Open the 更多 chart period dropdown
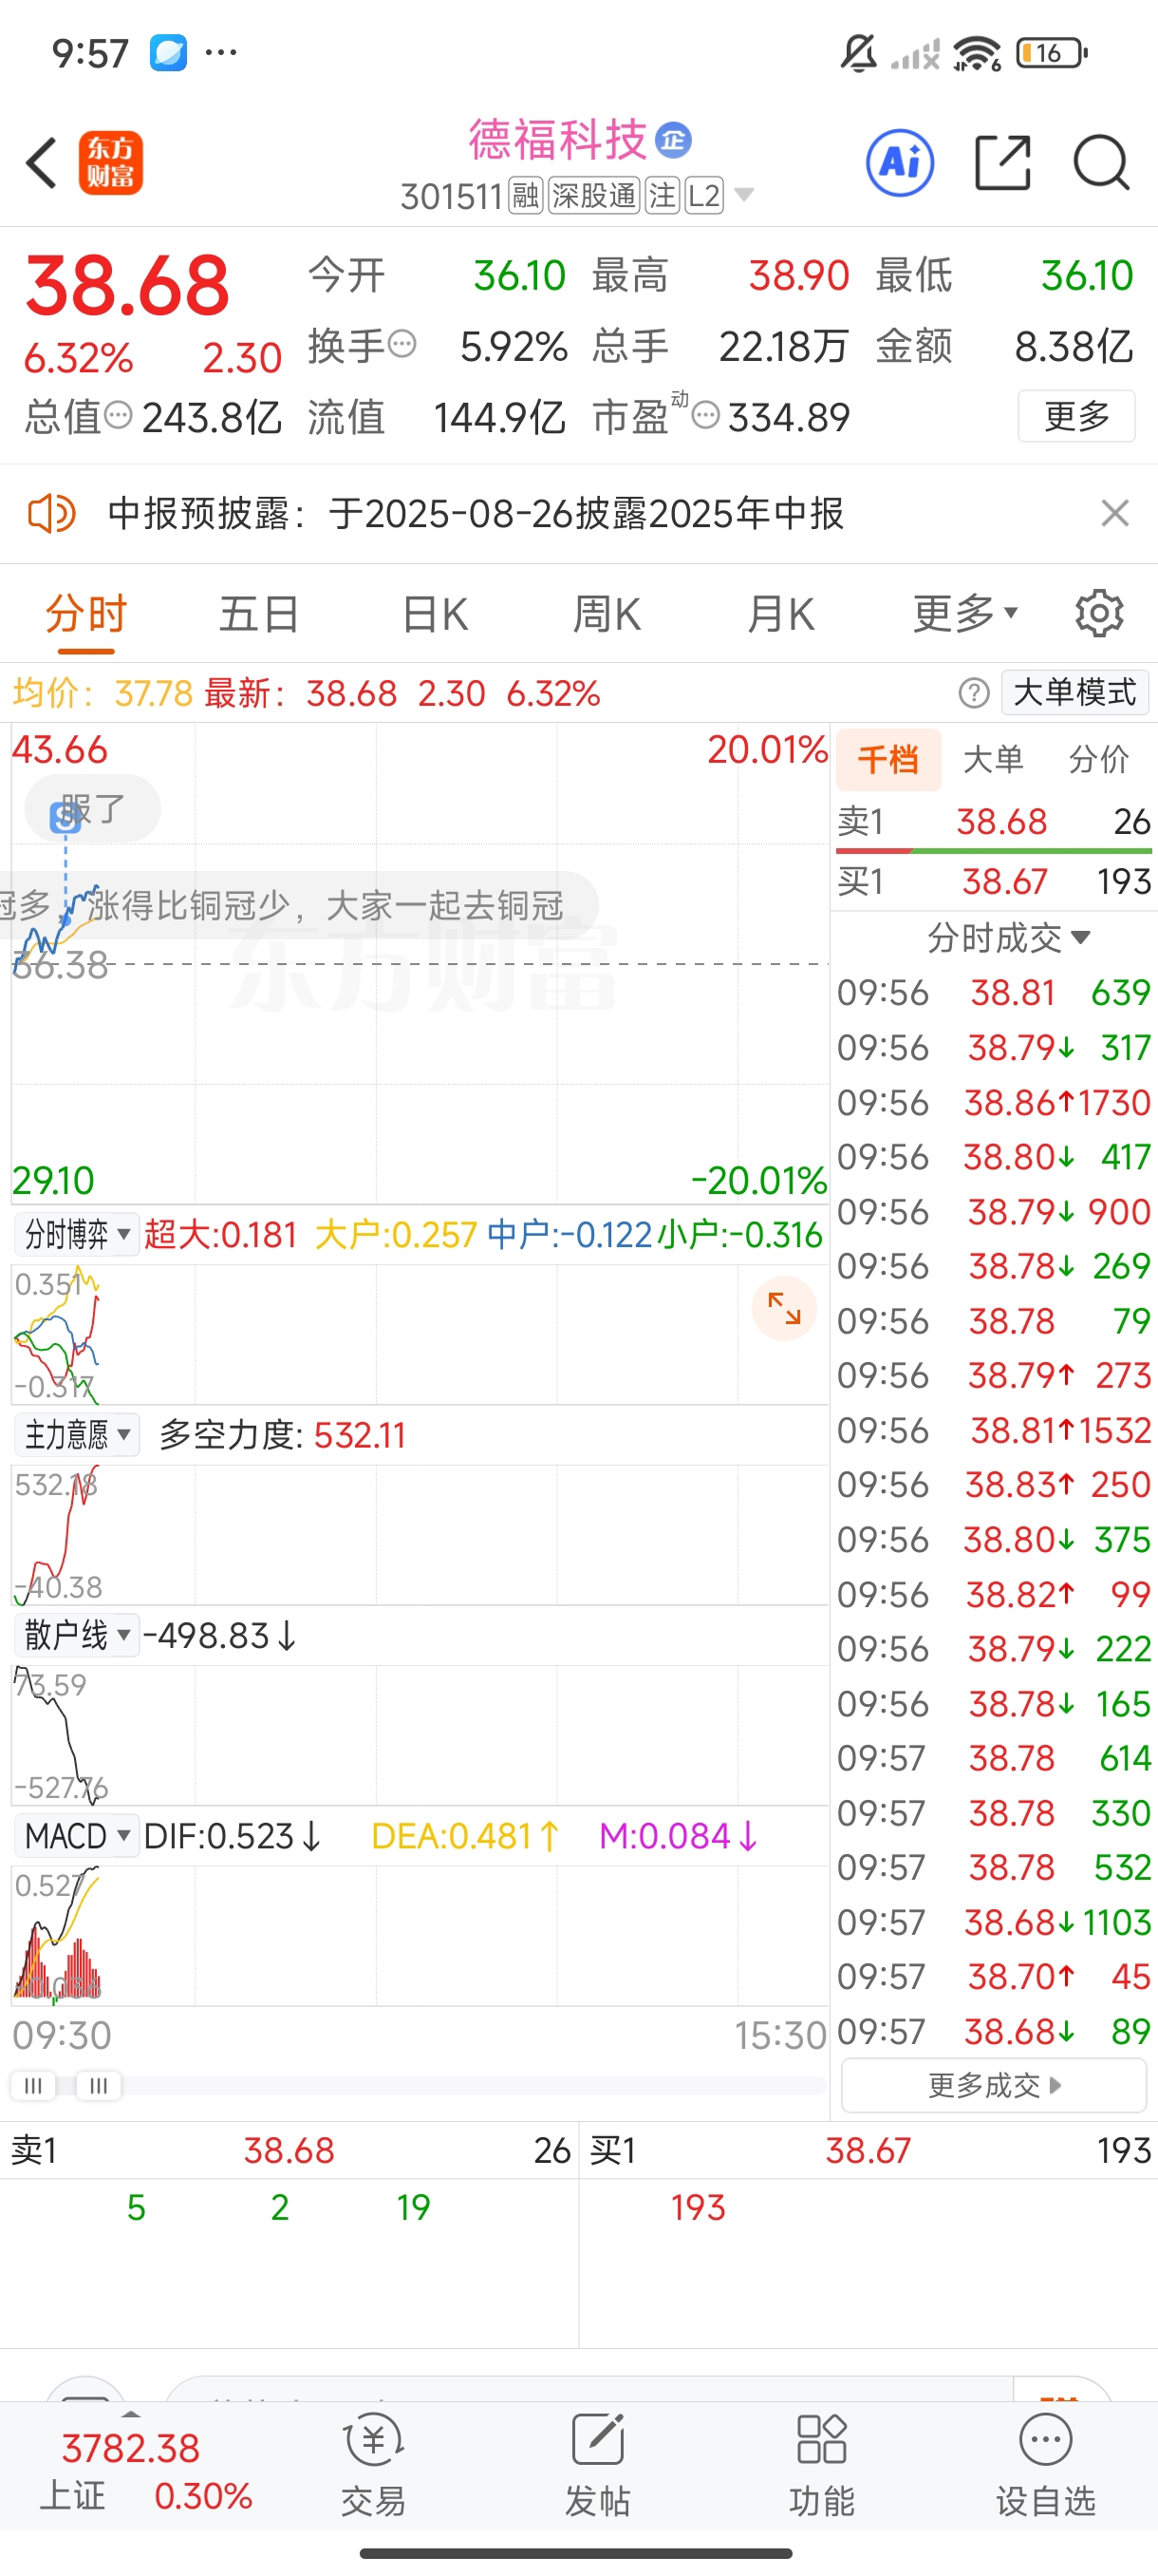This screenshot has height=2576, width=1158. pyautogui.click(x=964, y=613)
